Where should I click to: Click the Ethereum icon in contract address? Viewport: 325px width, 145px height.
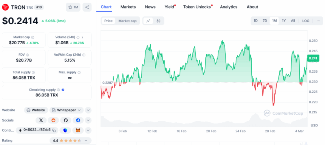click(x=20, y=130)
